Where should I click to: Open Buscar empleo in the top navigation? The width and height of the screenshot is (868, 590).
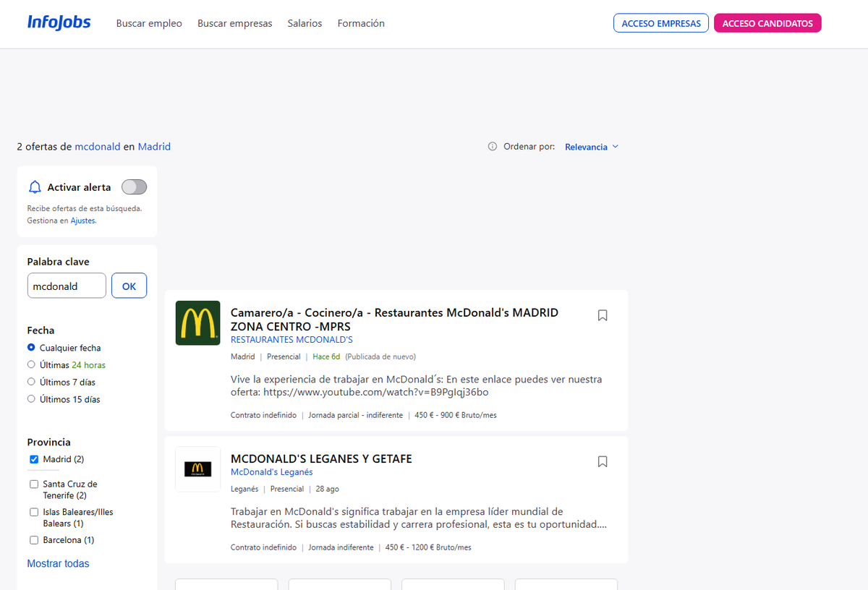(x=149, y=23)
